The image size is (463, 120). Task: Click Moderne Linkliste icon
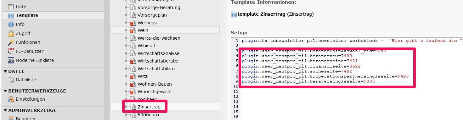[11, 60]
